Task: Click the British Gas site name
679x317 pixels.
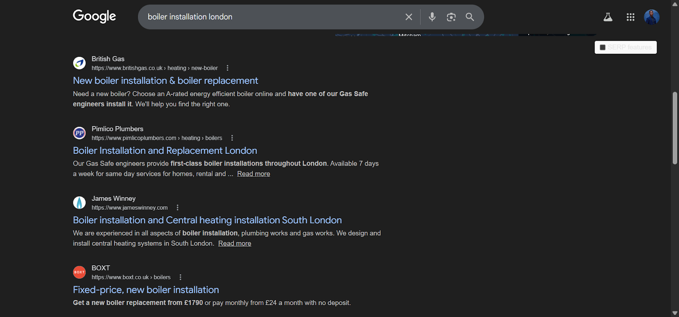Action: coord(108,59)
